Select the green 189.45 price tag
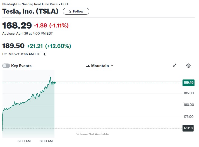Image resolution: width=199 pixels, height=147 pixels. (x=188, y=83)
